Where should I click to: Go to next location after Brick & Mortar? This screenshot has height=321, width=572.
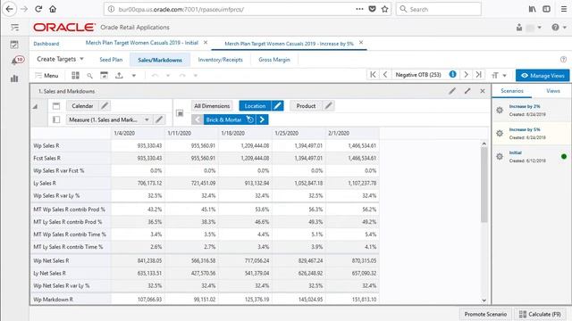pyautogui.click(x=262, y=119)
